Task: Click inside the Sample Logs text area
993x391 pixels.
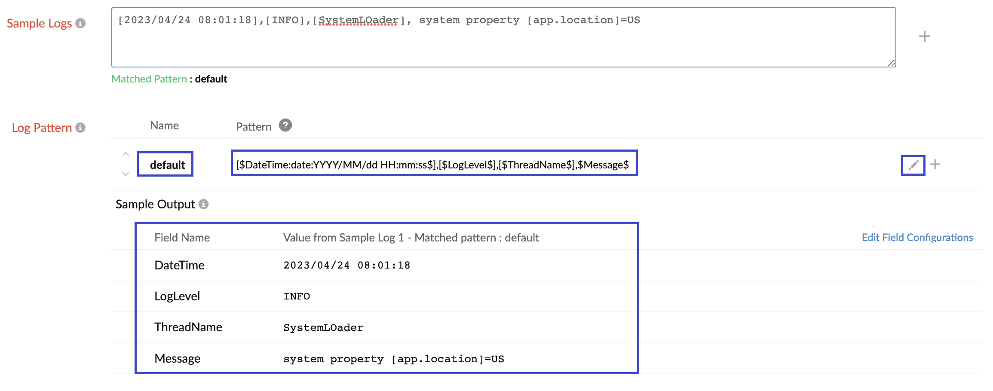Action: point(503,37)
